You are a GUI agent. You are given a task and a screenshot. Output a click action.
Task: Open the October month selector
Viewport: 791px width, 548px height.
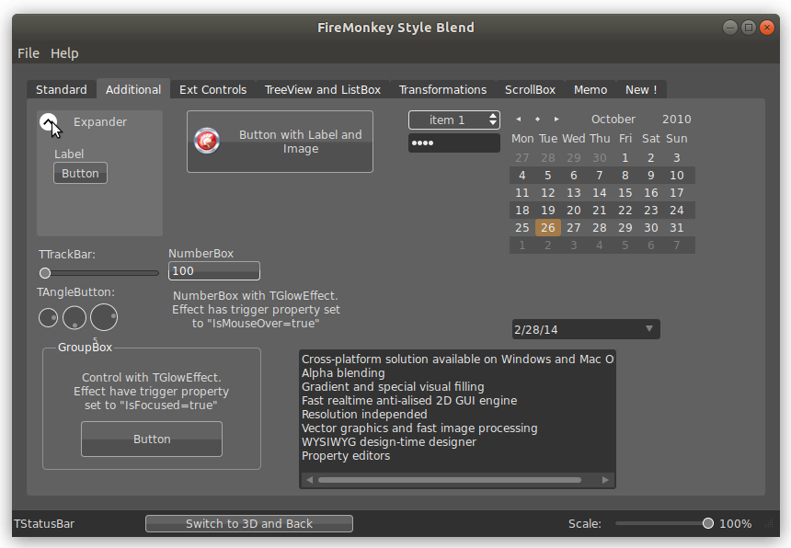(613, 119)
